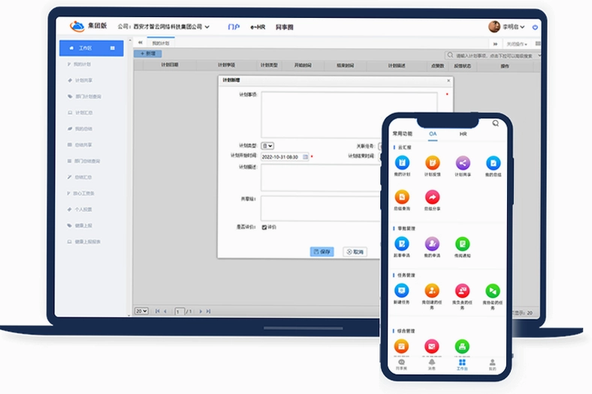Click the page number input box
The image size is (592, 394).
pyautogui.click(x=180, y=311)
